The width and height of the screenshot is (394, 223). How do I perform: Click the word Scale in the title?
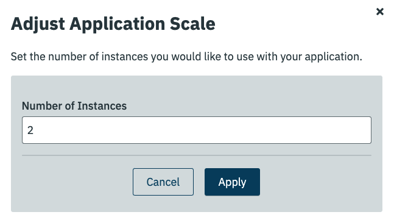coord(192,24)
